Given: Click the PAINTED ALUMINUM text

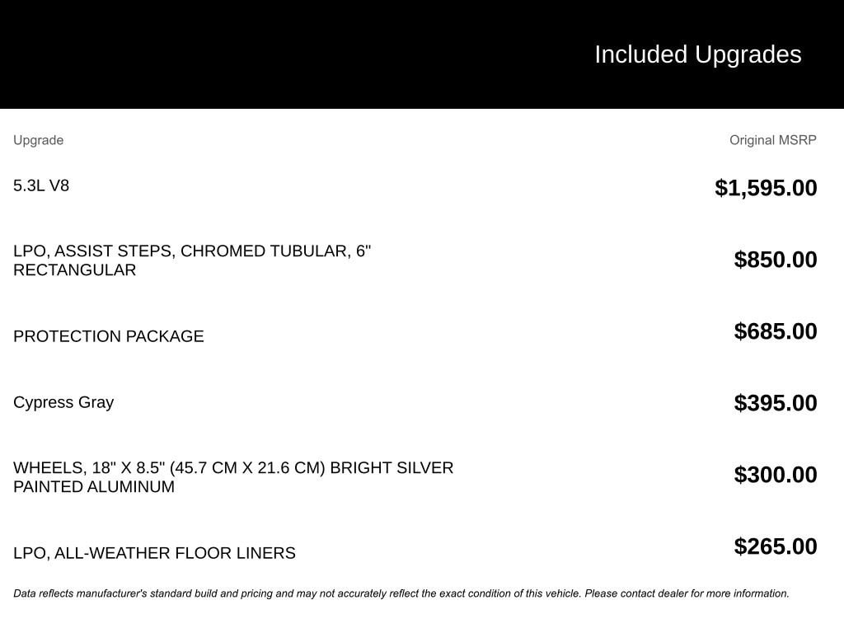Looking at the screenshot, I should pyautogui.click(x=94, y=487).
